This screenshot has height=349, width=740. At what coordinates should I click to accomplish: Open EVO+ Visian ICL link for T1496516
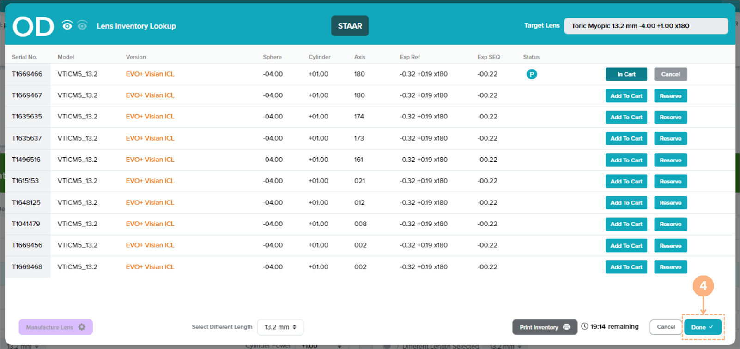(150, 160)
